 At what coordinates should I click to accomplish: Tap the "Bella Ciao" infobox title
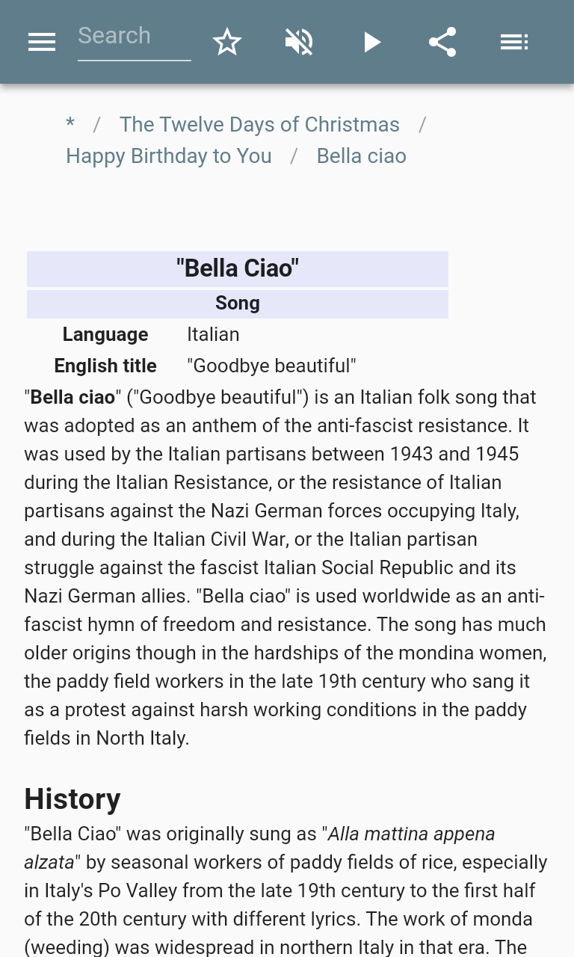tap(238, 268)
